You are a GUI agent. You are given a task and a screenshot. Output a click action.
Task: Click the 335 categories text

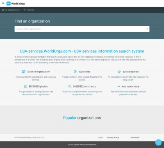pyautogui.click(x=130, y=72)
